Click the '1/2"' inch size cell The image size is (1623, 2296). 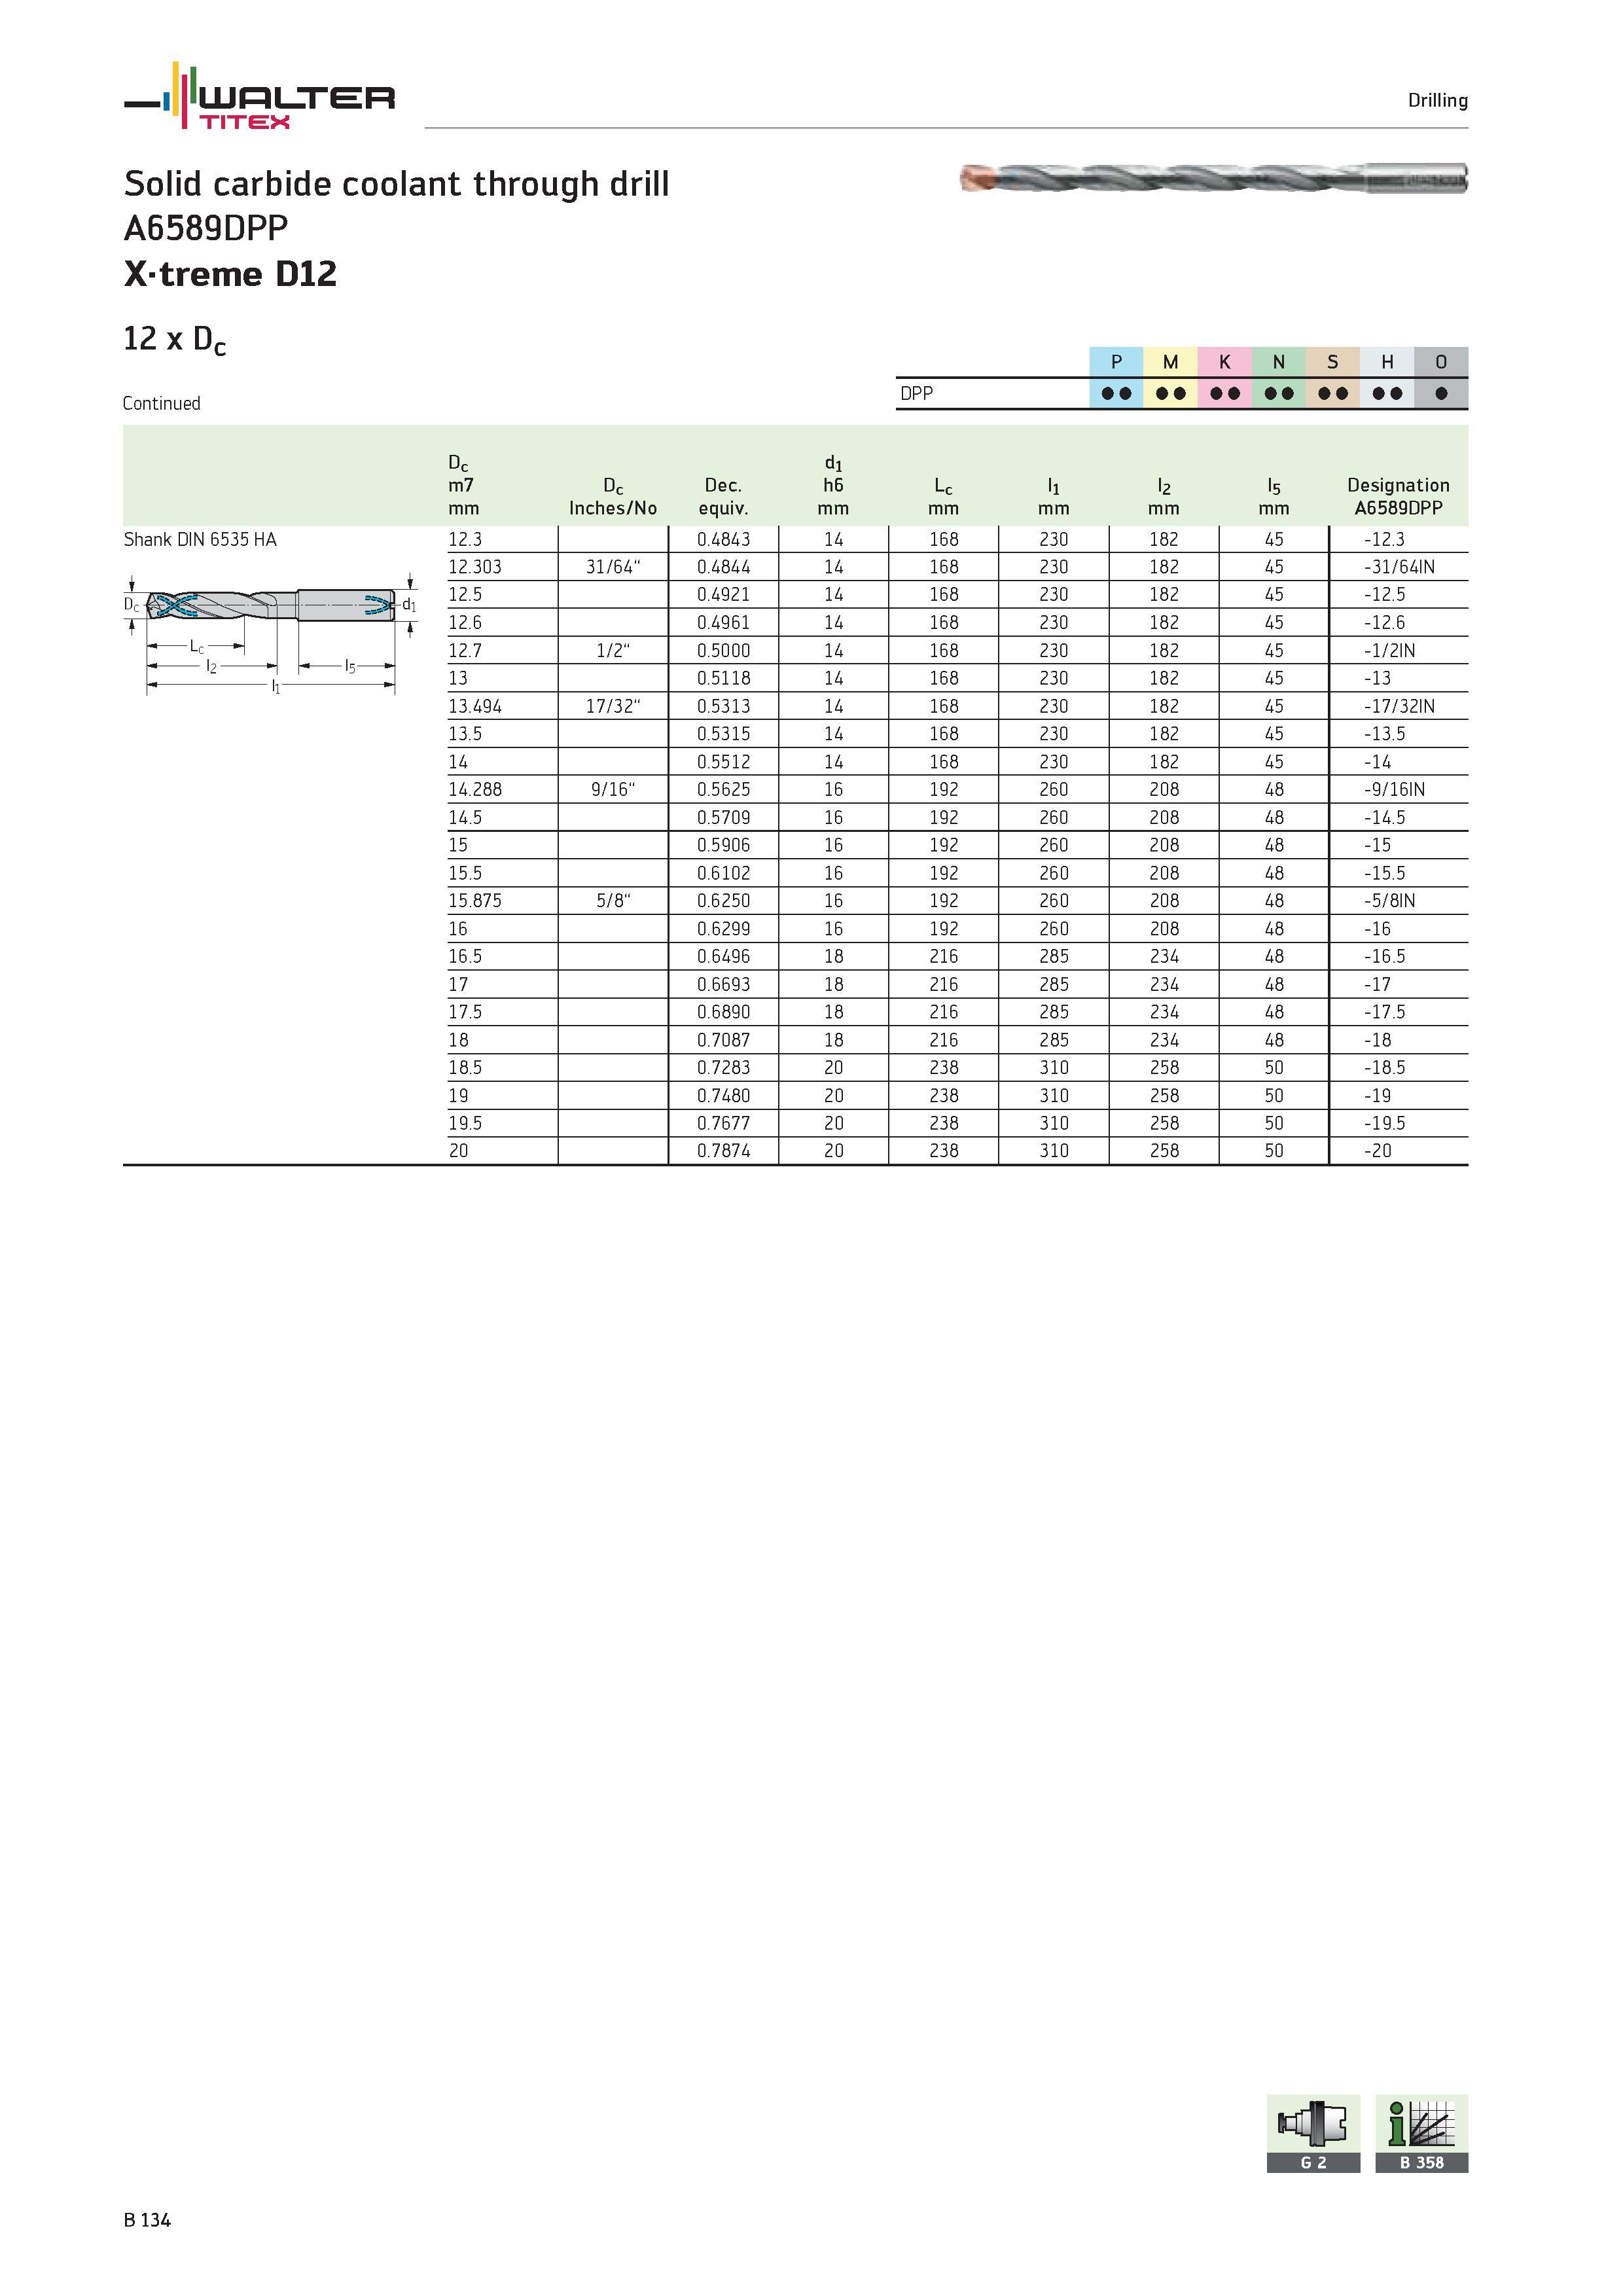pyautogui.click(x=613, y=650)
